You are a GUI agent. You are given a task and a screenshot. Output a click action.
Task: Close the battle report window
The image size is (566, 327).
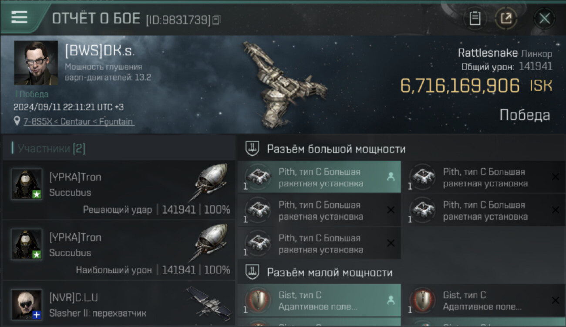pyautogui.click(x=544, y=18)
